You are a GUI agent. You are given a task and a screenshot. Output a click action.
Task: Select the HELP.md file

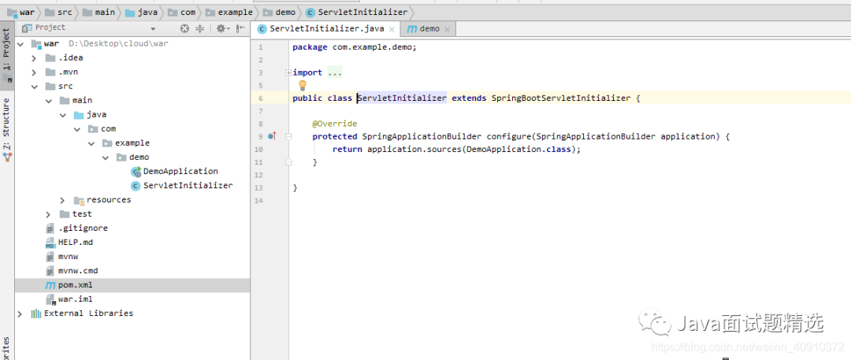click(x=76, y=242)
